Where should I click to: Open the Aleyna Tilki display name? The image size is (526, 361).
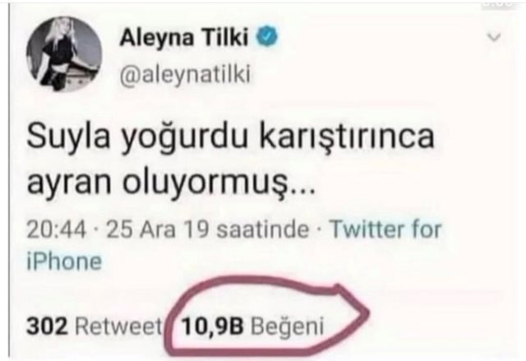pos(184,37)
